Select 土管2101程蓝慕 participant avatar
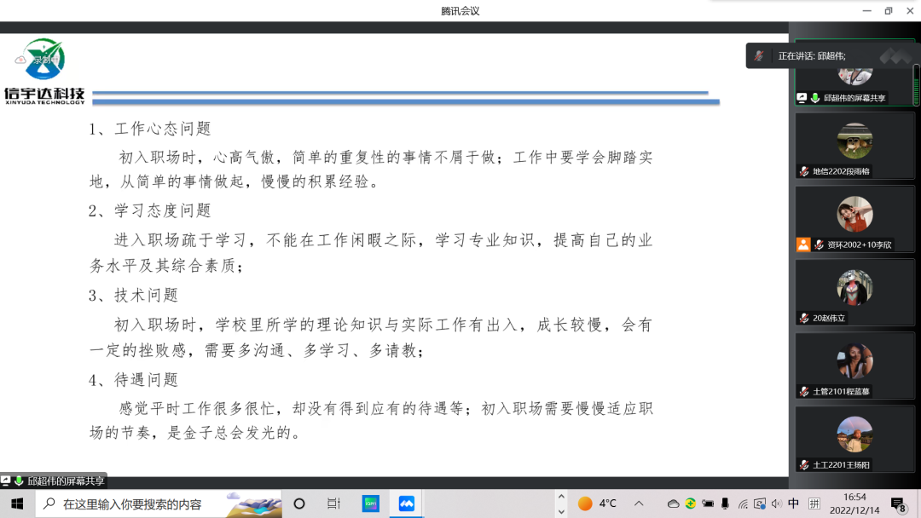921x518 pixels. (854, 360)
